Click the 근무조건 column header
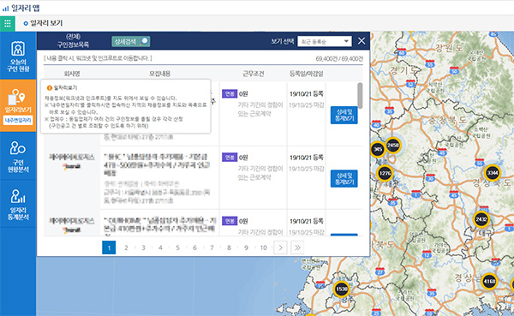Image resolution: width=514 pixels, height=316 pixels. tap(253, 74)
